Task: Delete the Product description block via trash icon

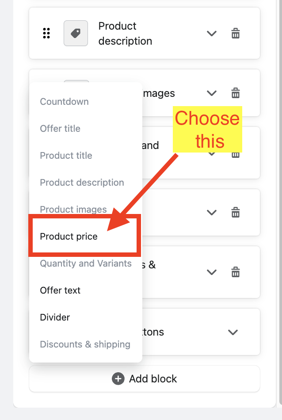Action: [236, 33]
